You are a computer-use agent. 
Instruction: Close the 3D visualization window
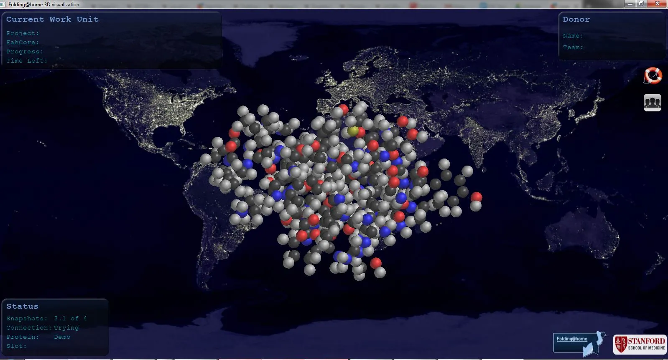click(657, 4)
